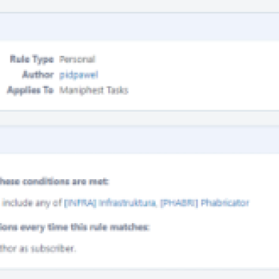Open the pidpawel author profile link
Screen dimensions: 279x279
[x=79, y=75]
